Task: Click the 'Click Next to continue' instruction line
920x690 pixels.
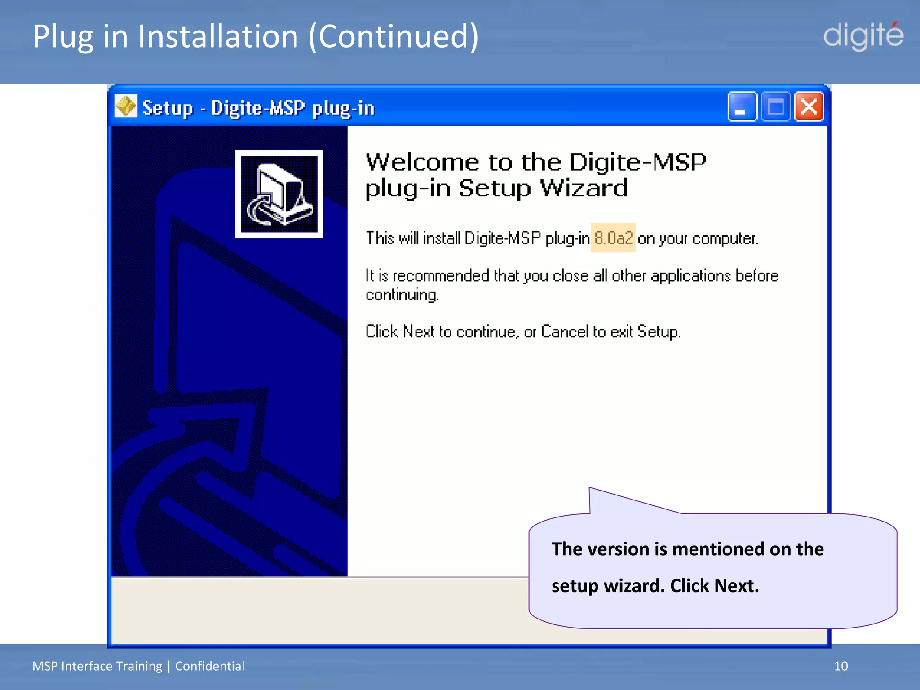Action: (523, 332)
